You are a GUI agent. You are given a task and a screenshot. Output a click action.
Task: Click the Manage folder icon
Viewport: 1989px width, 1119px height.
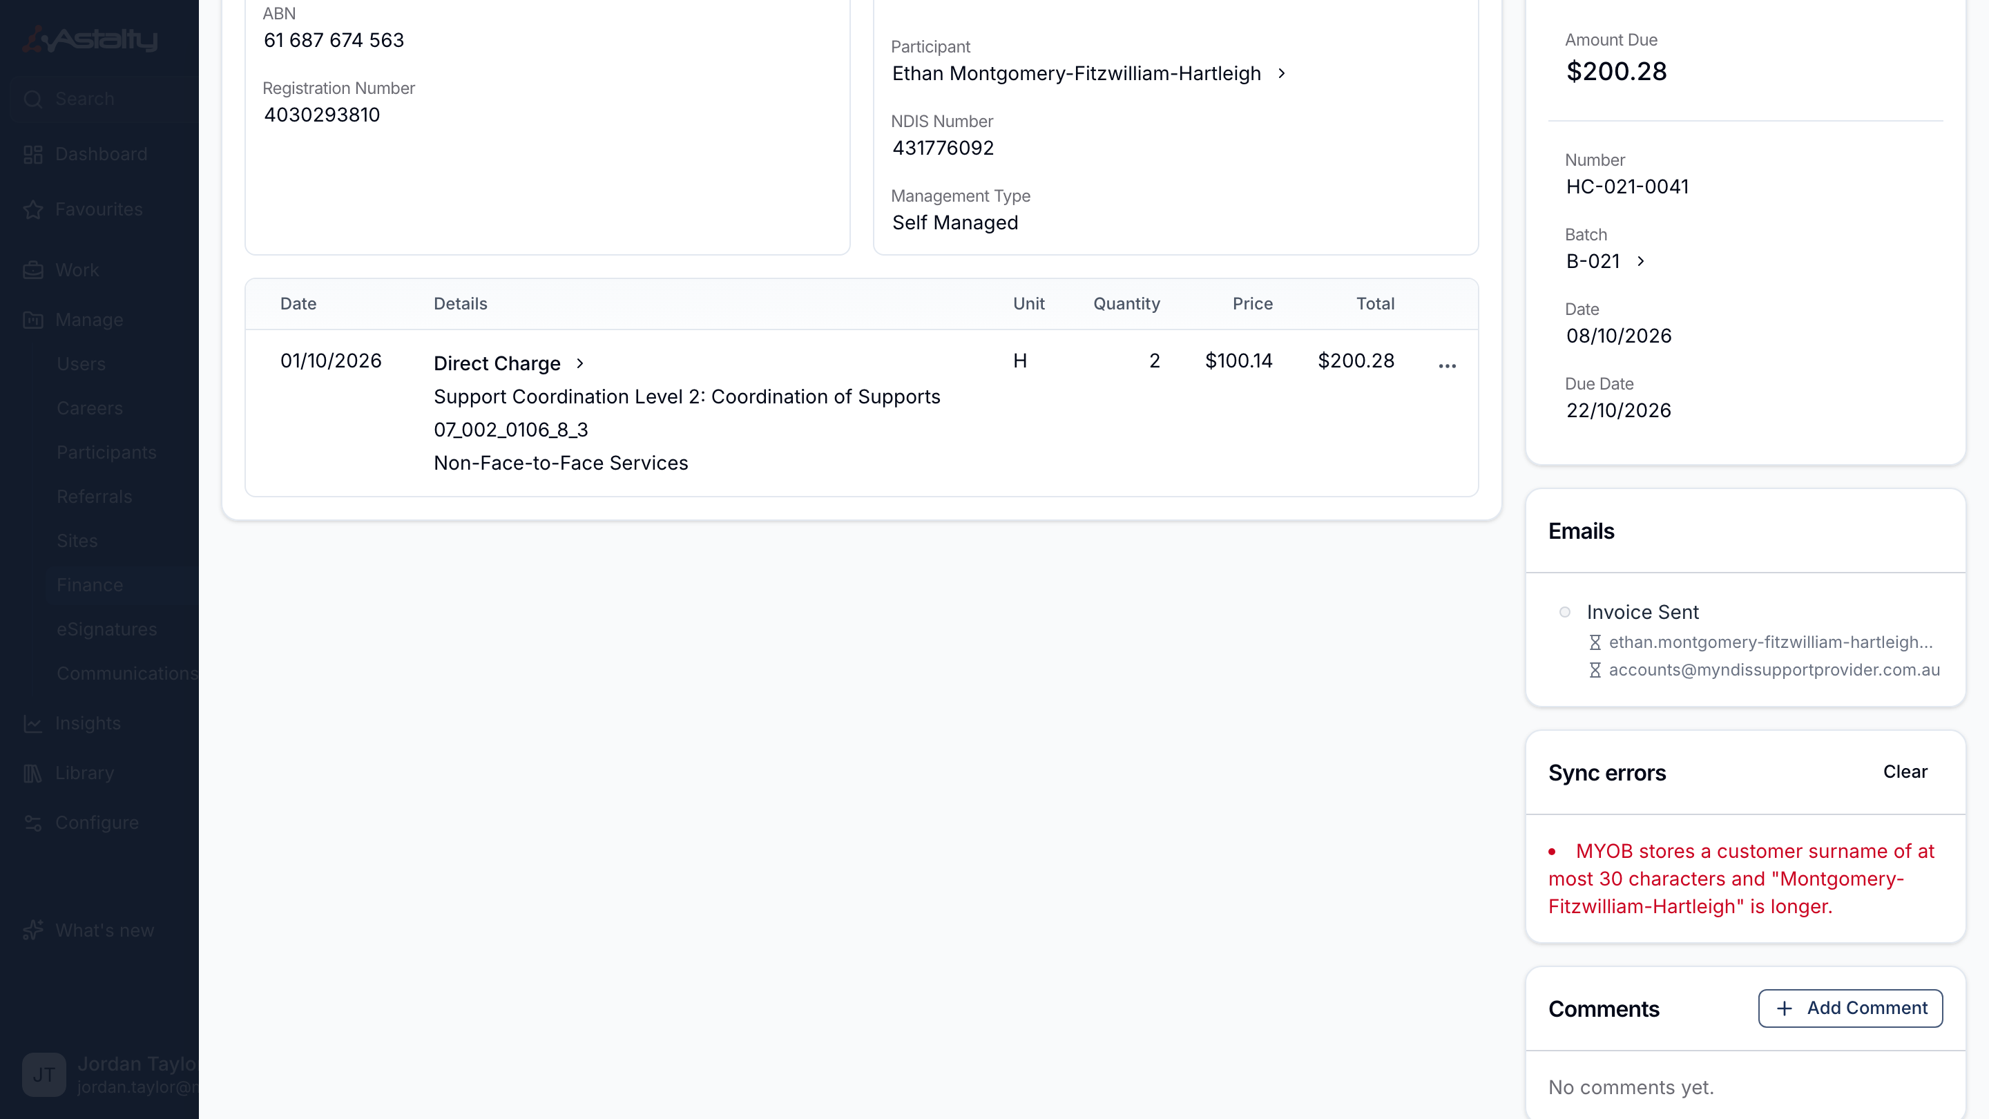(32, 320)
